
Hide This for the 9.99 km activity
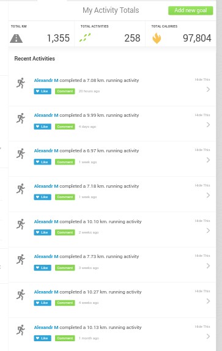tap(202, 115)
